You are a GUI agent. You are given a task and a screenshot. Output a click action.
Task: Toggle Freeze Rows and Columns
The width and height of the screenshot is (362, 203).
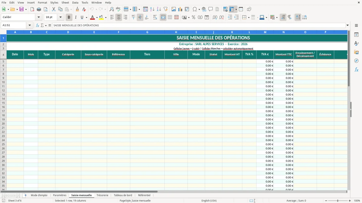coord(232,9)
